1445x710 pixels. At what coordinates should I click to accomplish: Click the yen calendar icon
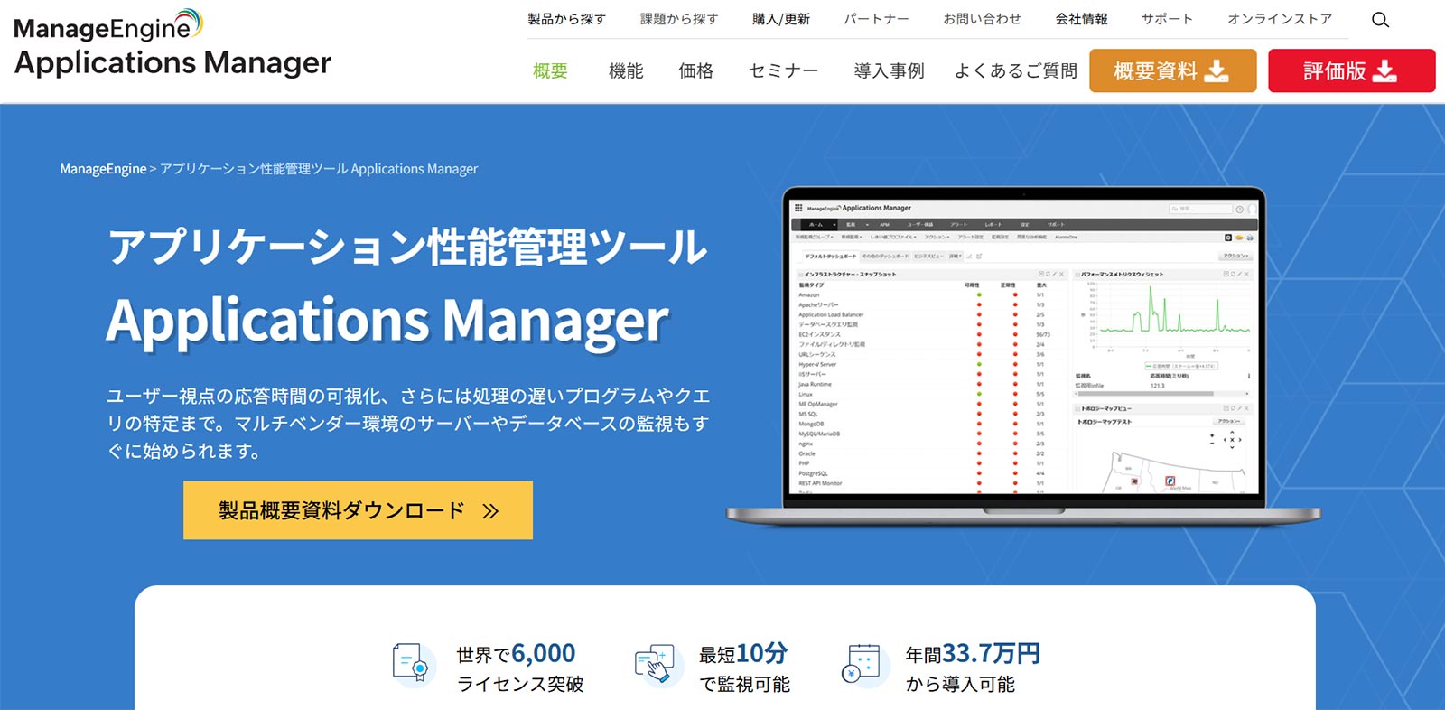pyautogui.click(x=862, y=665)
